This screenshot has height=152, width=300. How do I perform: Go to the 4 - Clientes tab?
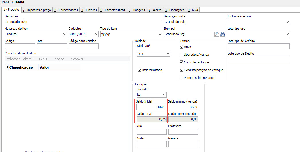pos(89,10)
